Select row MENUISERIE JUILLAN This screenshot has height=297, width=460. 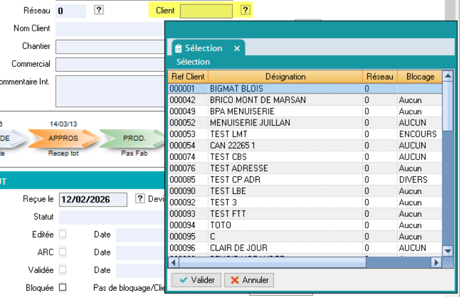pos(305,122)
